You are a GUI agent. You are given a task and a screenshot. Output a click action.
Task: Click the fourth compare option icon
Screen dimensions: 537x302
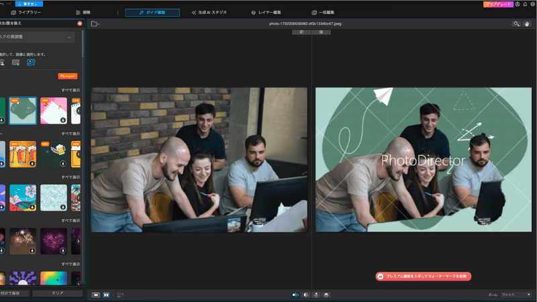click(326, 295)
